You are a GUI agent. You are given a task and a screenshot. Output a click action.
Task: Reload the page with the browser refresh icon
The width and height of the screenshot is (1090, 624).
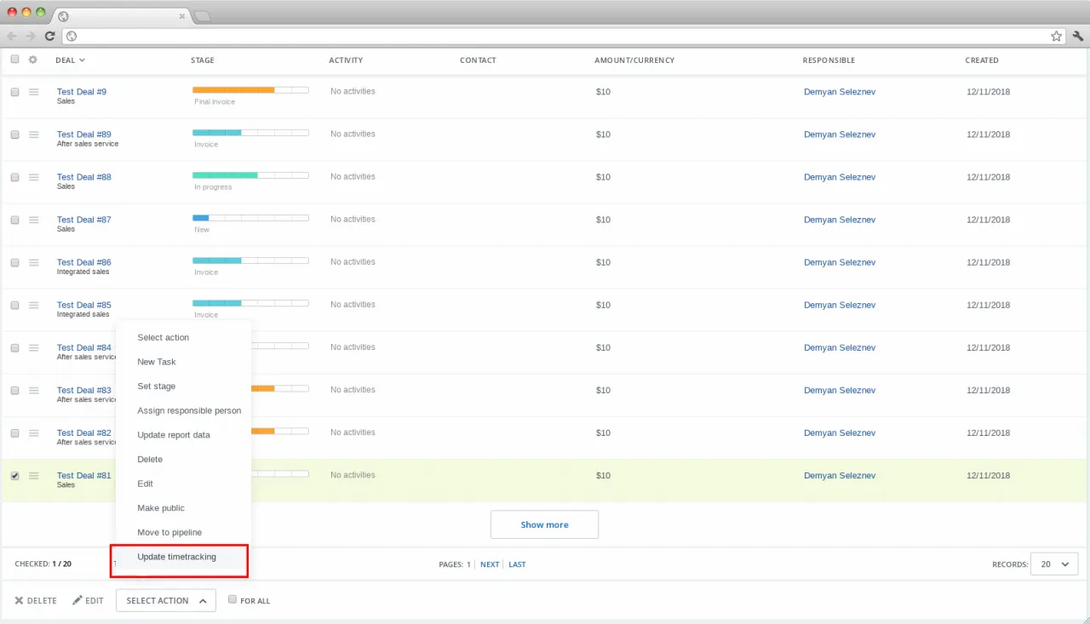pos(50,36)
